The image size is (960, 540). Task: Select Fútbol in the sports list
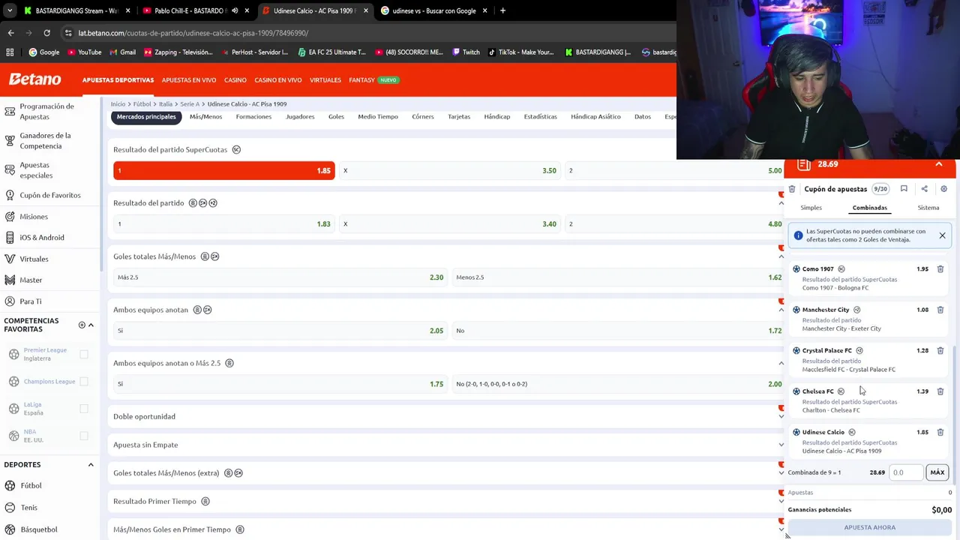(31, 486)
